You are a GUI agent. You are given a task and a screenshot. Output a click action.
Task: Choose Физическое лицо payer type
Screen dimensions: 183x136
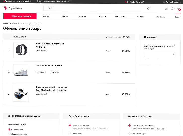[x=9, y=129]
